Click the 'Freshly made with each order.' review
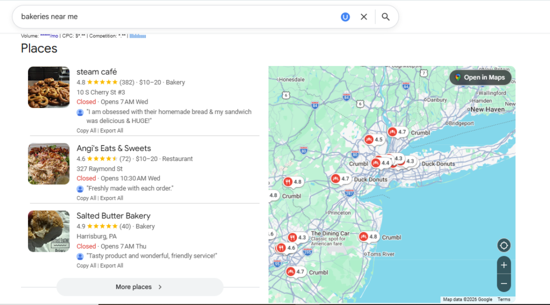 pos(130,188)
